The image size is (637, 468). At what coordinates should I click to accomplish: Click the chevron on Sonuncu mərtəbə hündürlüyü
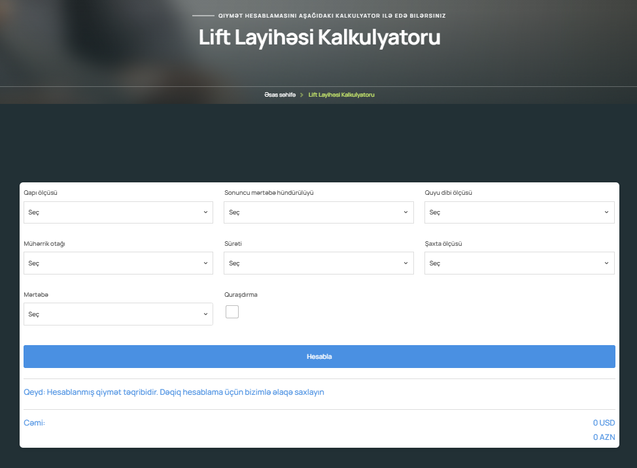404,212
